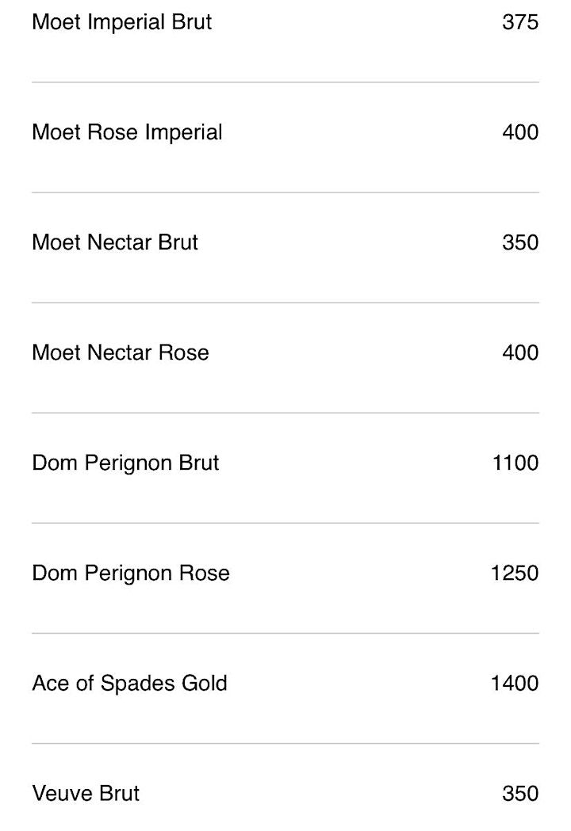Click divider line below Moet Imperial Brut row
The image size is (571, 831).
pyautogui.click(x=285, y=82)
